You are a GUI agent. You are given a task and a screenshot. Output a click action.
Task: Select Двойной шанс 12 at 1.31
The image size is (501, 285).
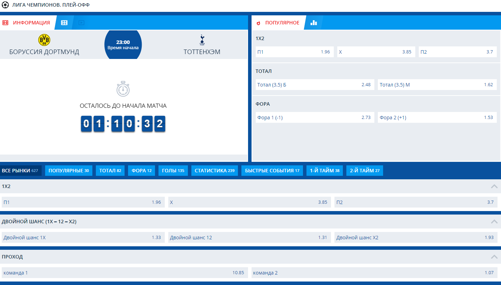[x=249, y=238]
